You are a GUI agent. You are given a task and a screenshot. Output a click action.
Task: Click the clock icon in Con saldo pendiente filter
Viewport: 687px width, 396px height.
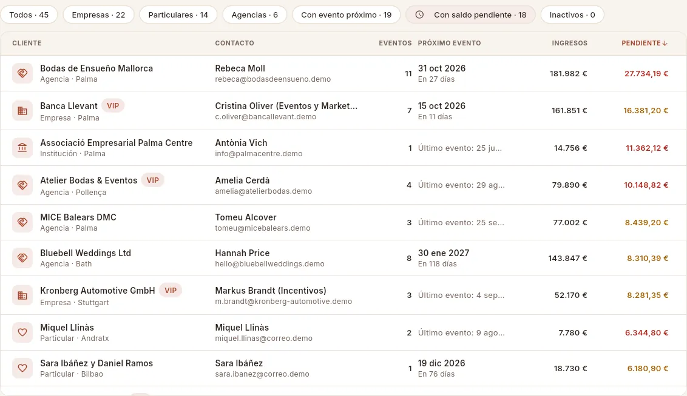[419, 15]
